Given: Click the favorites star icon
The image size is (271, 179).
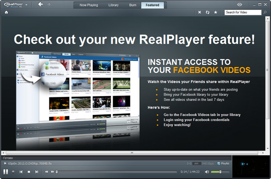Looking at the screenshot, I should coord(215,12).
